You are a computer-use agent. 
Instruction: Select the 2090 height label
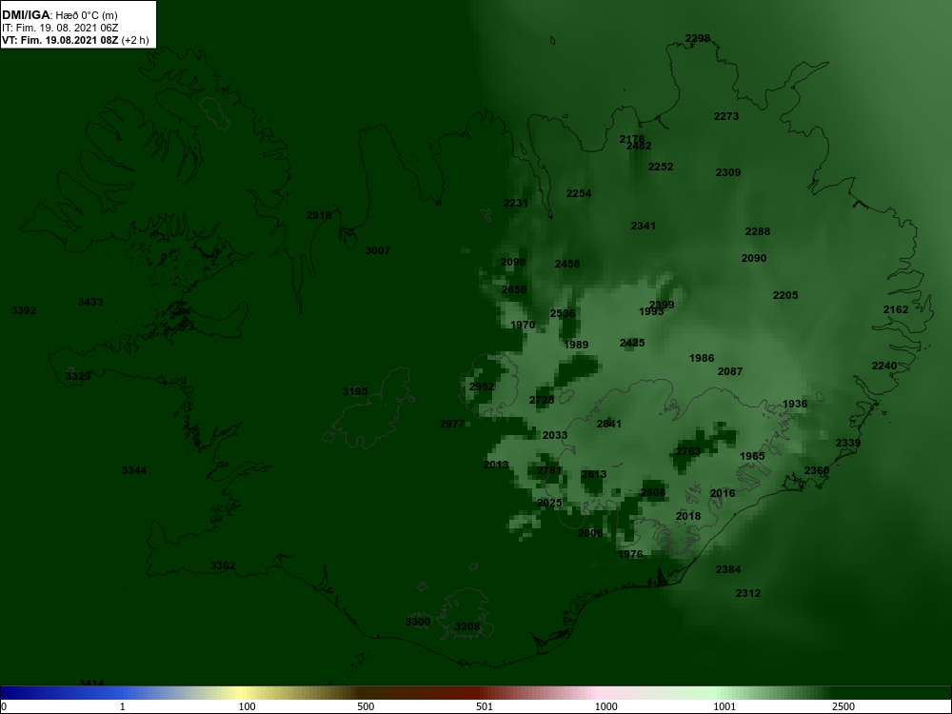754,258
